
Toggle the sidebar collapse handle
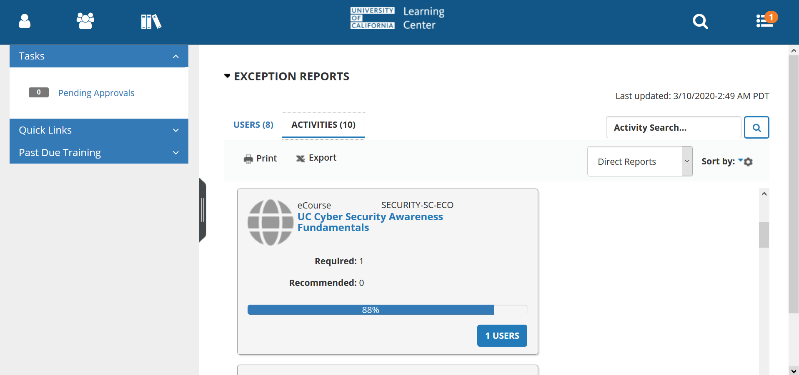tap(203, 210)
